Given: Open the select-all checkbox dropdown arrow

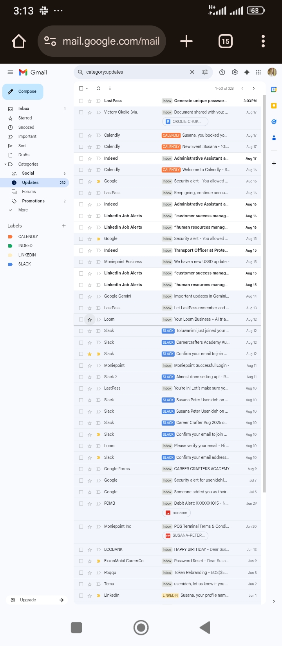Looking at the screenshot, I should pyautogui.click(x=87, y=88).
